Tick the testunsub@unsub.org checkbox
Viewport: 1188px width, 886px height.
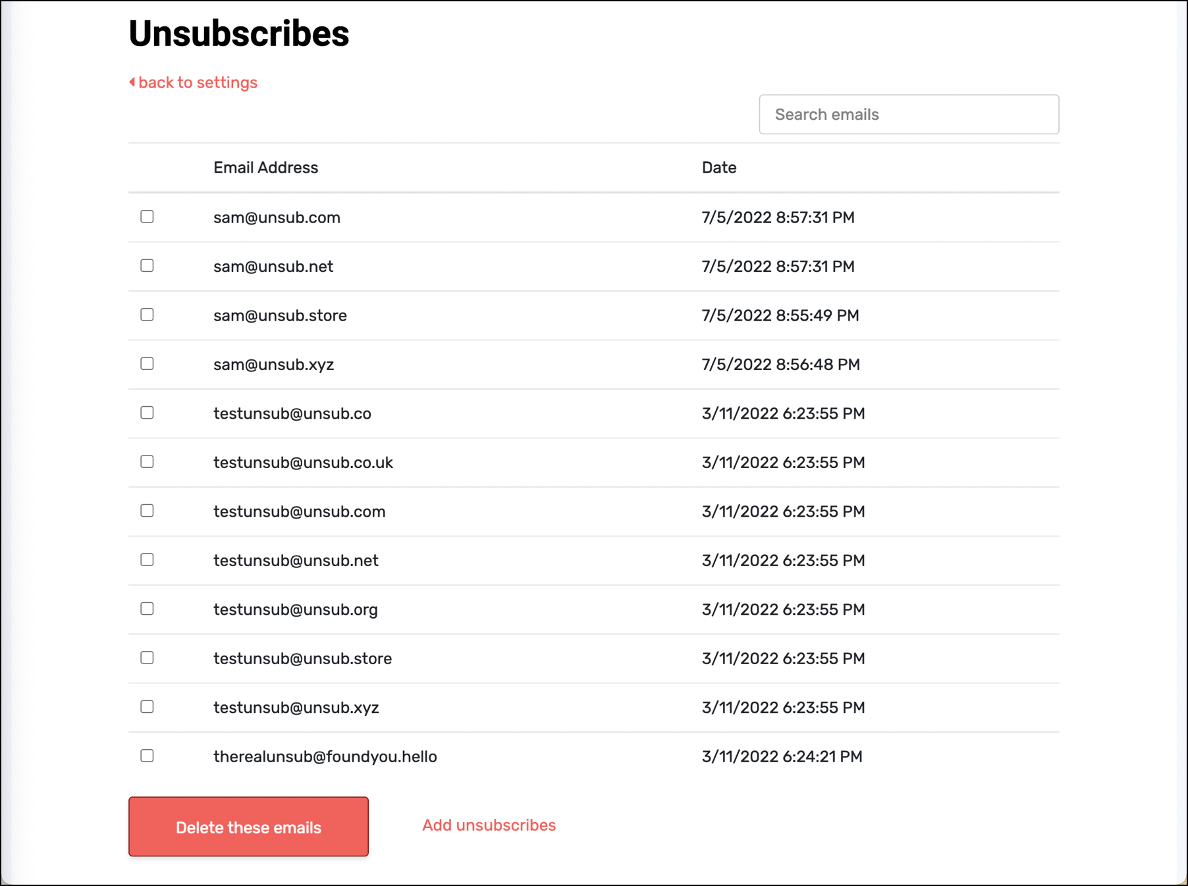pos(147,609)
